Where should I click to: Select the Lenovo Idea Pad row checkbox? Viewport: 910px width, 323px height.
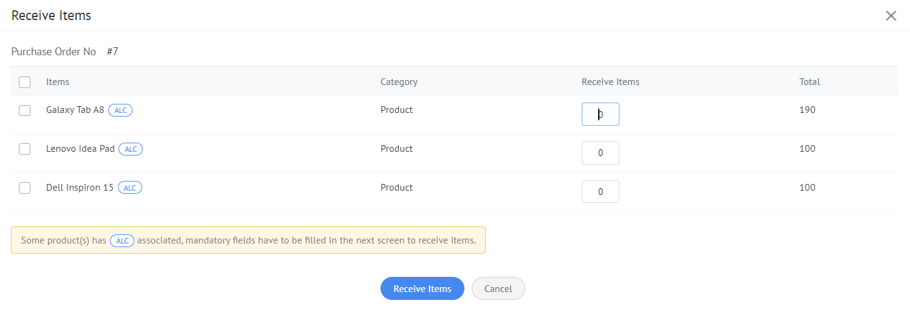pos(25,149)
